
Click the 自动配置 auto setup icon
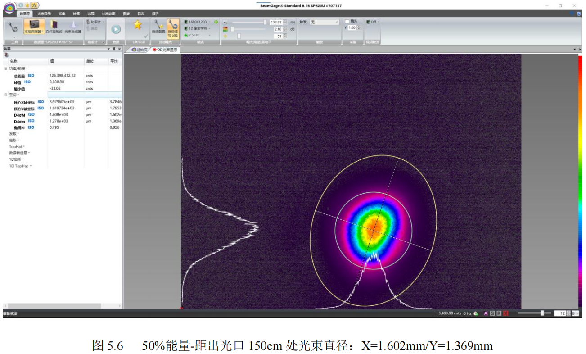(x=158, y=26)
